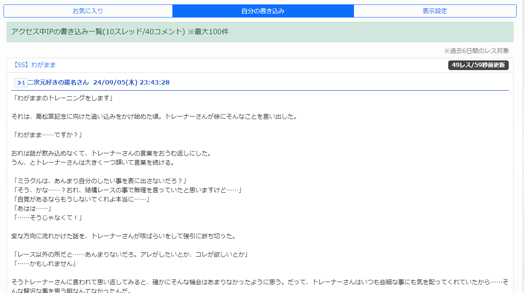Click the »1 reply anchor button

tap(21, 83)
